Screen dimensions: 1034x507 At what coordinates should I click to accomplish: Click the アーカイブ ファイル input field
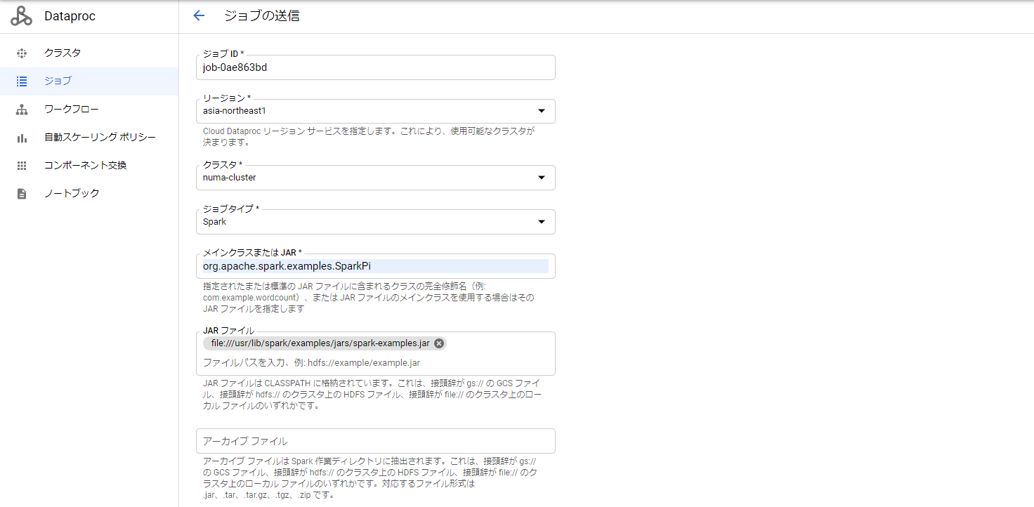click(376, 441)
